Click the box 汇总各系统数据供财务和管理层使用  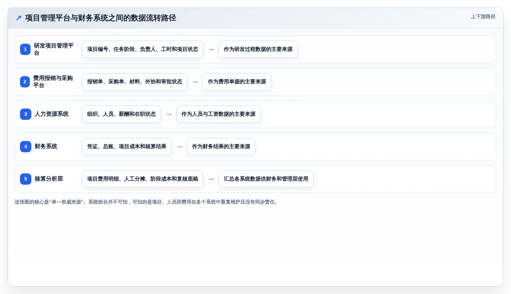[x=266, y=179]
